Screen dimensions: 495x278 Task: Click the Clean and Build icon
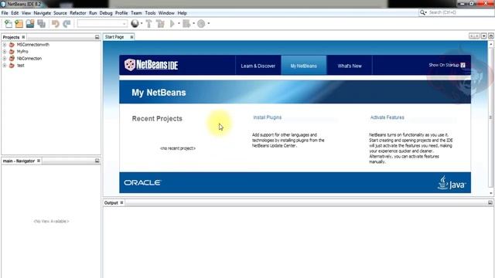coord(160,24)
